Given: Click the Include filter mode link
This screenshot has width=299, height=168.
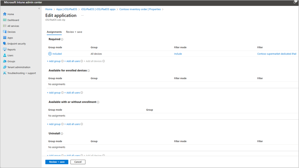Looking at the screenshot, I should click(x=178, y=54).
